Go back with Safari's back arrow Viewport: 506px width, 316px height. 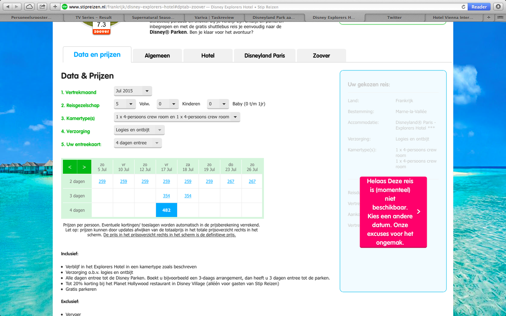click(8, 7)
